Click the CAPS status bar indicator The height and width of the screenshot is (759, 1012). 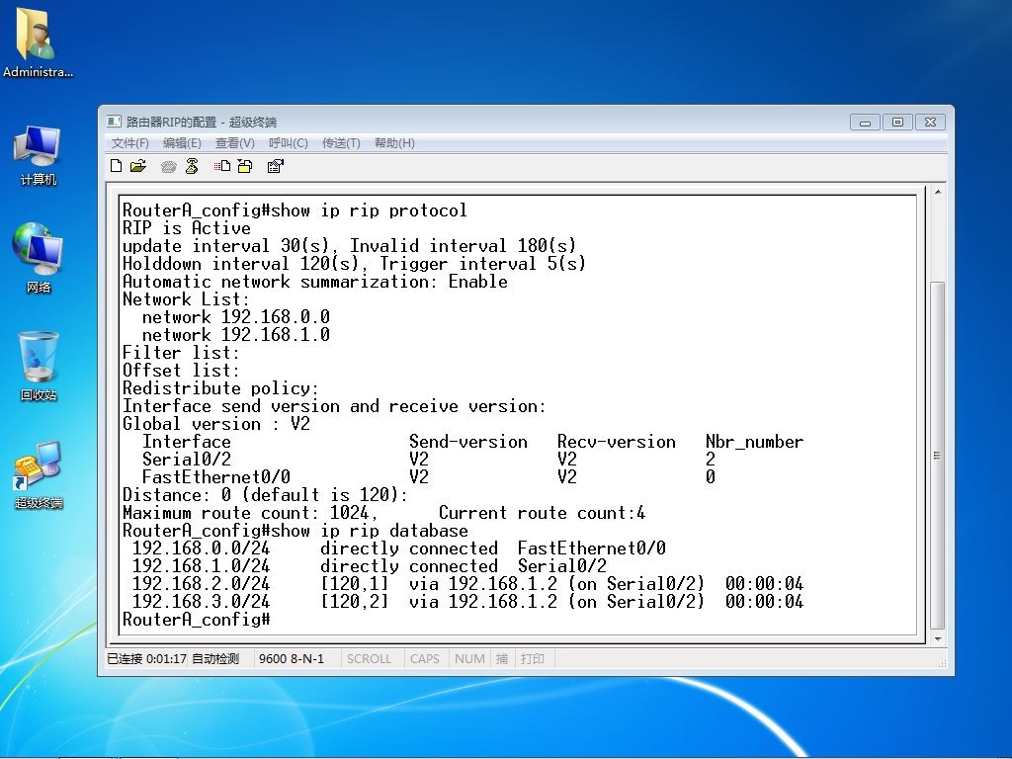pyautogui.click(x=425, y=659)
